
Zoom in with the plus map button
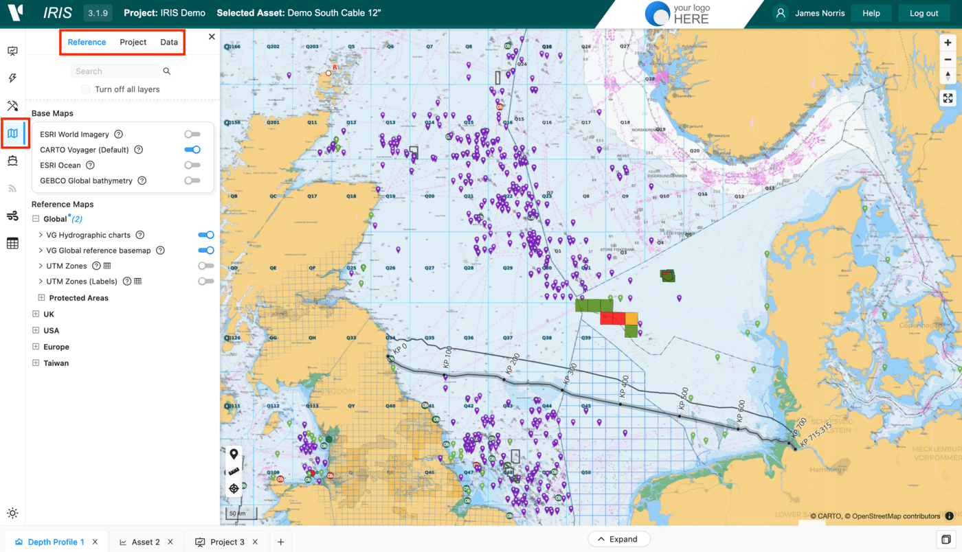pos(948,43)
